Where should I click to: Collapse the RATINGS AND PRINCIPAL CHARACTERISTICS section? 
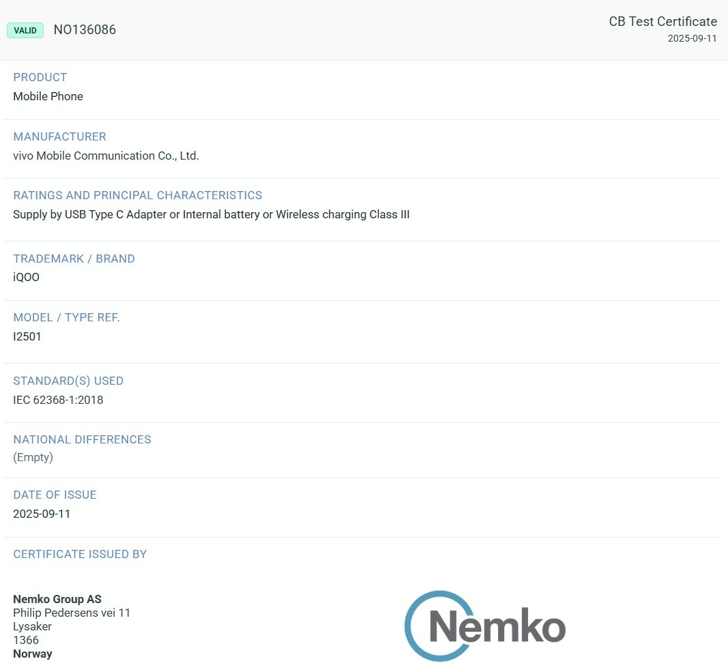pos(138,195)
